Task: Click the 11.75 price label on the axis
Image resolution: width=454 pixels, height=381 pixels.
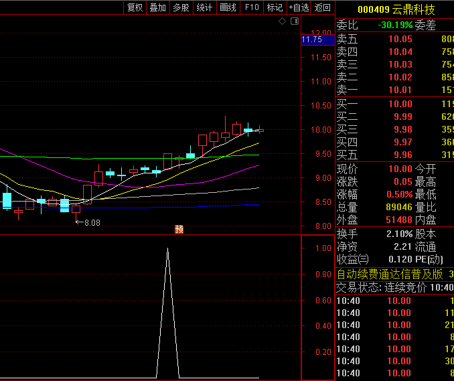Action: (x=312, y=40)
